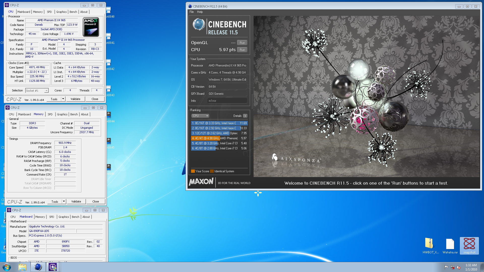Select ranking row 6 Core i7 5.06
This screenshot has height=272, width=484.
coord(219,148)
